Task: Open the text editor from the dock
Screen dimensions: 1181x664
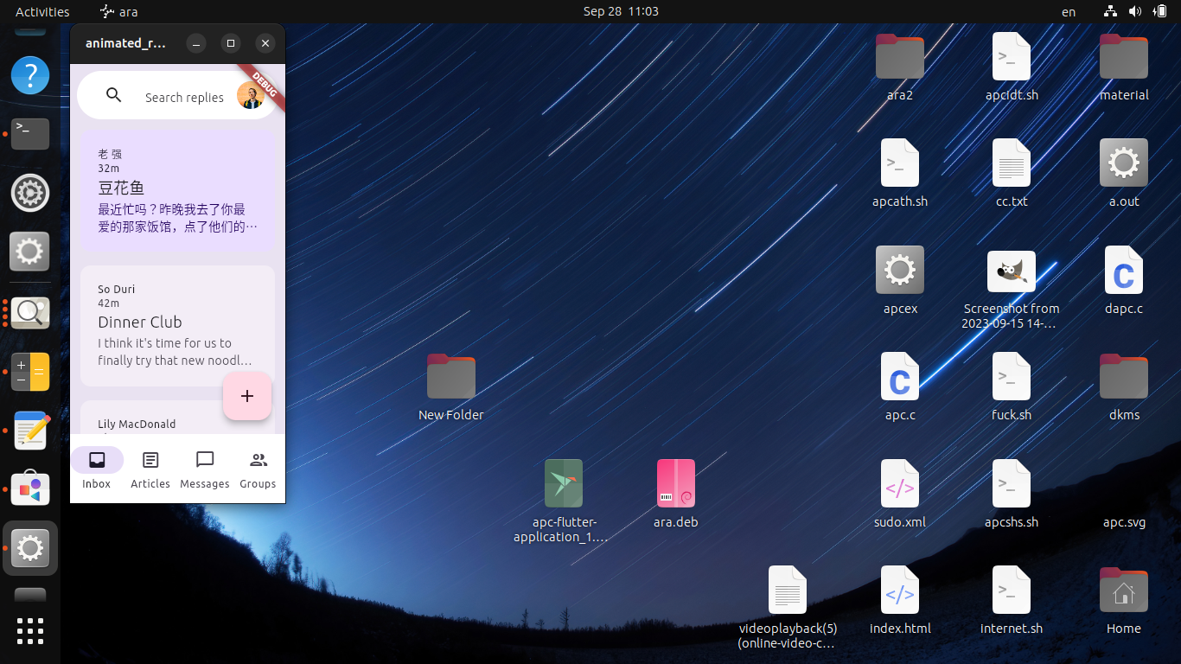Action: (x=29, y=431)
